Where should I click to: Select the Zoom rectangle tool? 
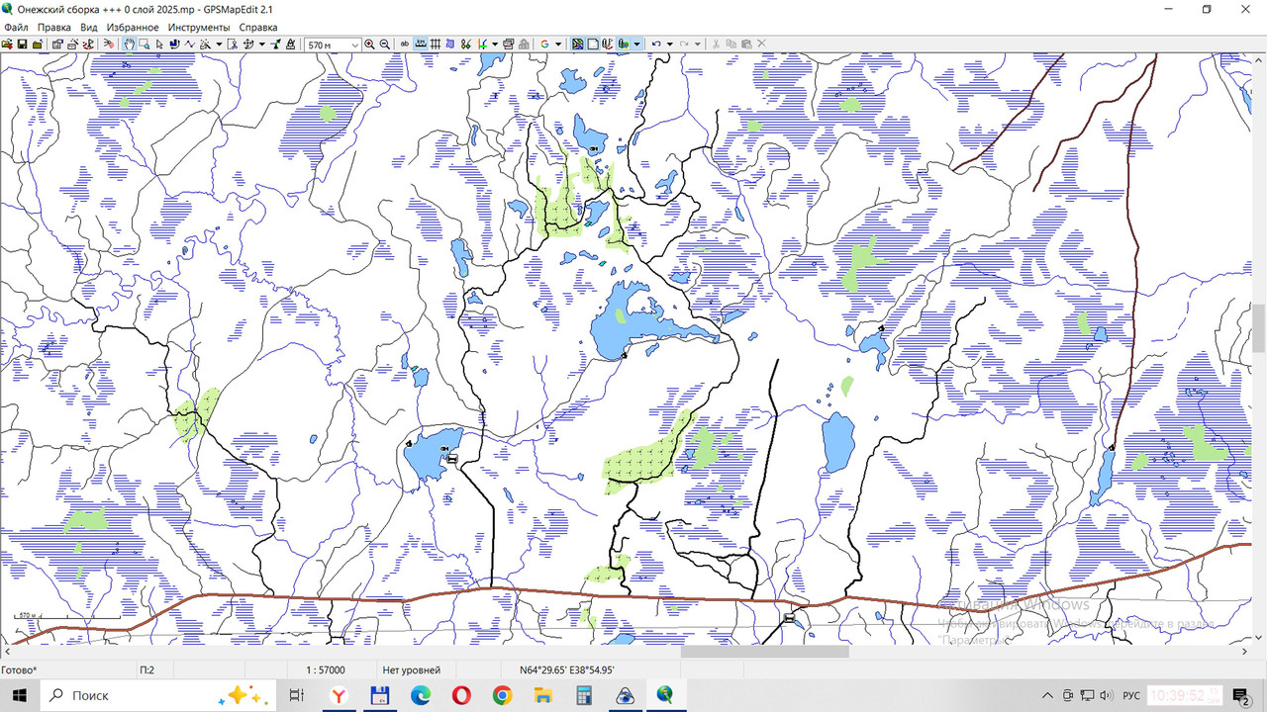145,44
